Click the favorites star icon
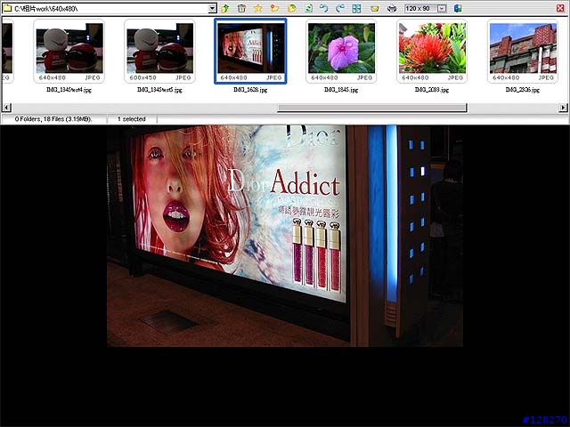The image size is (570, 427). pyautogui.click(x=257, y=8)
